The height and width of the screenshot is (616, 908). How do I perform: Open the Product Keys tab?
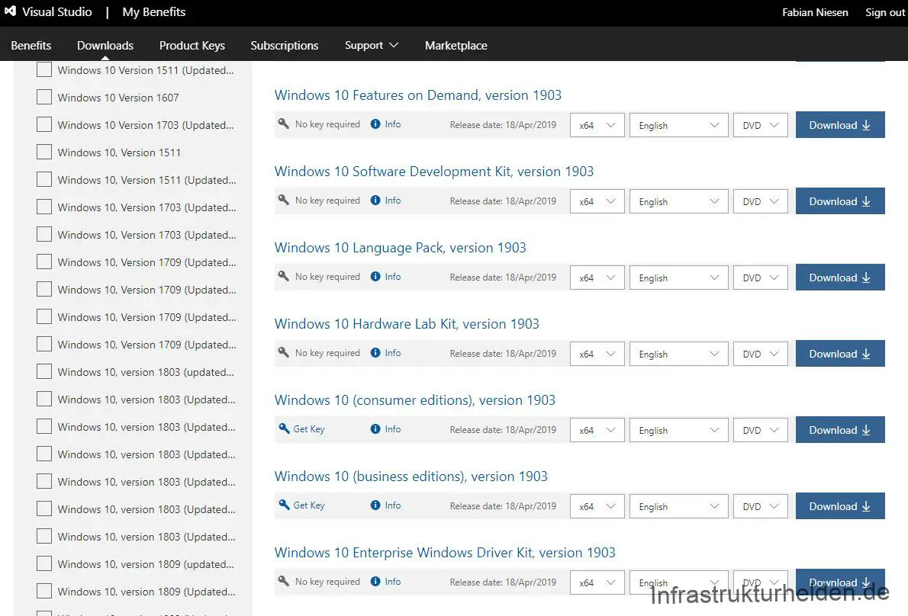192,45
